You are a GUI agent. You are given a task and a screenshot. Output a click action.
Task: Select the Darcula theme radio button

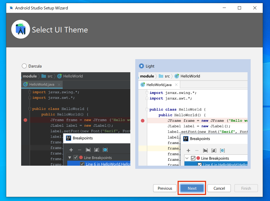pos(24,66)
